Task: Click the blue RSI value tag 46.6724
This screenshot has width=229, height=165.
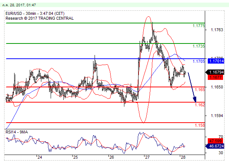Action: point(215,146)
